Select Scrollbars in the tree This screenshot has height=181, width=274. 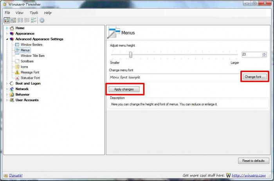coord(27,61)
